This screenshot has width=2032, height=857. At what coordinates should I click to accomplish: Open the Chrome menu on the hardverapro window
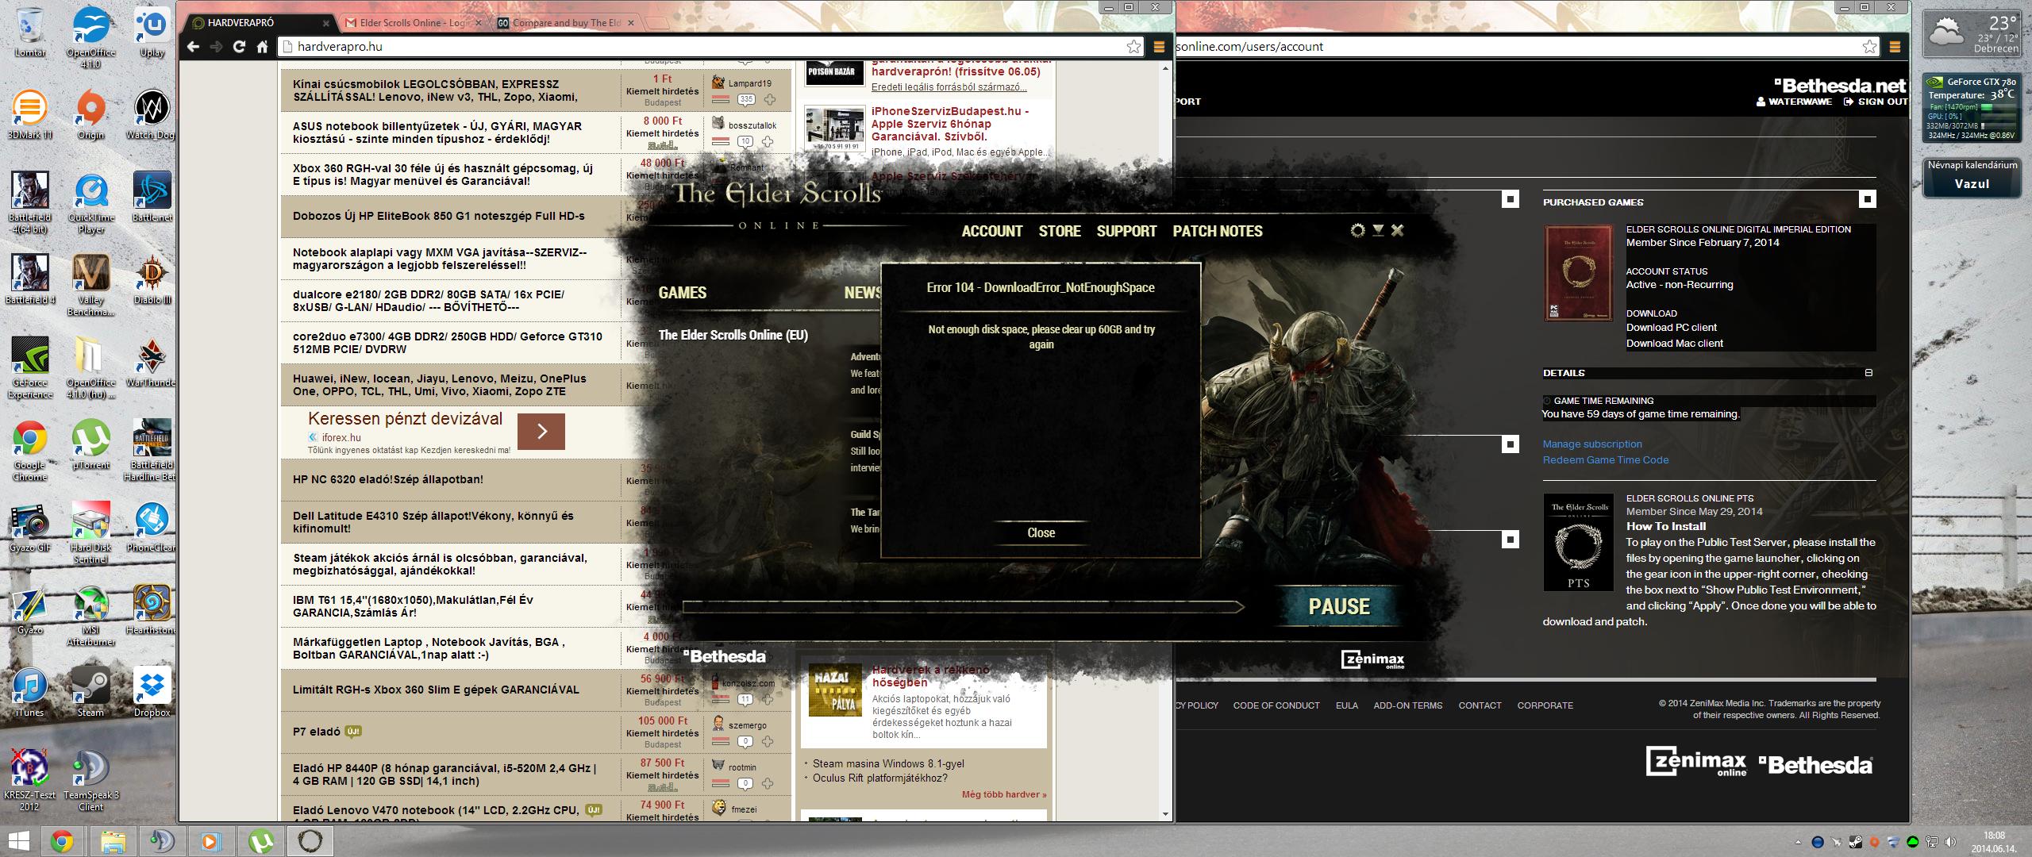(1159, 47)
